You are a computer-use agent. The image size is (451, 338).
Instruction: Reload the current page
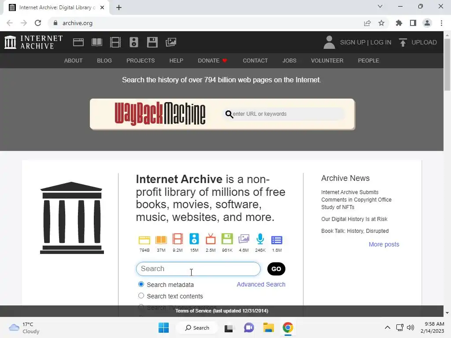[x=38, y=23]
